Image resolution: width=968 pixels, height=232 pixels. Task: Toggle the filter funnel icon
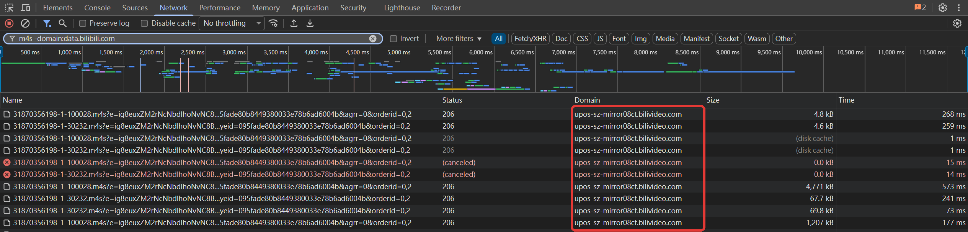[x=47, y=23]
